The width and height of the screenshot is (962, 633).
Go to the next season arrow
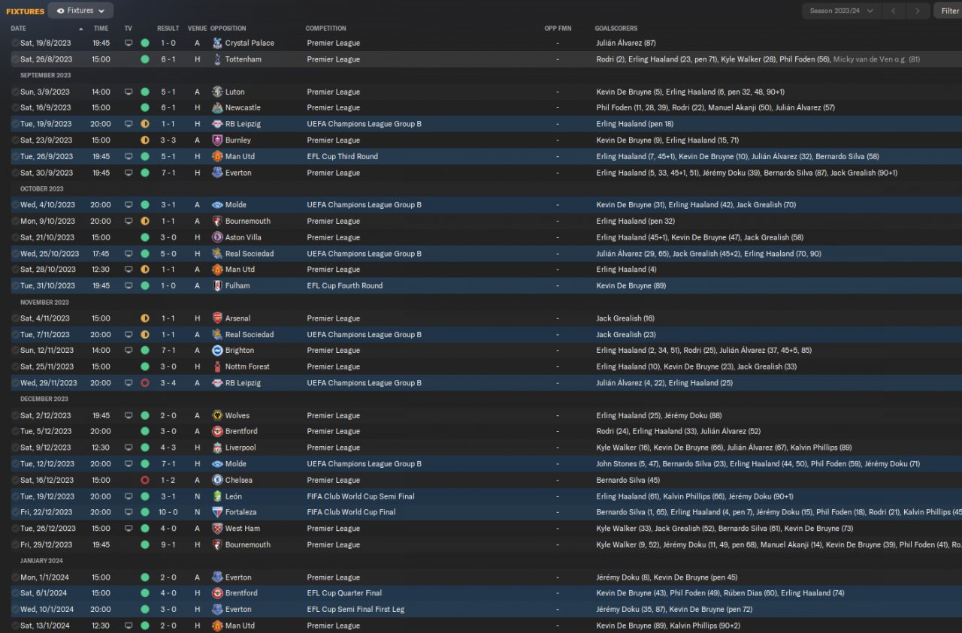coord(918,11)
